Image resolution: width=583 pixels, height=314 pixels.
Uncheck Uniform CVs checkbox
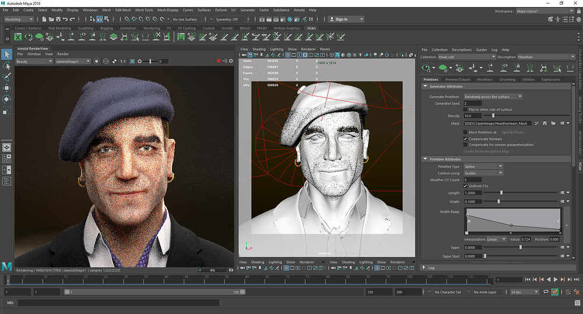point(465,186)
